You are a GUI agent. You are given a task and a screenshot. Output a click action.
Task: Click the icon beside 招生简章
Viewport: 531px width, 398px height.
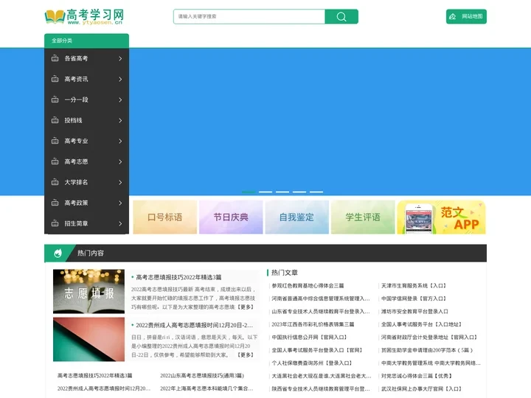click(x=55, y=224)
